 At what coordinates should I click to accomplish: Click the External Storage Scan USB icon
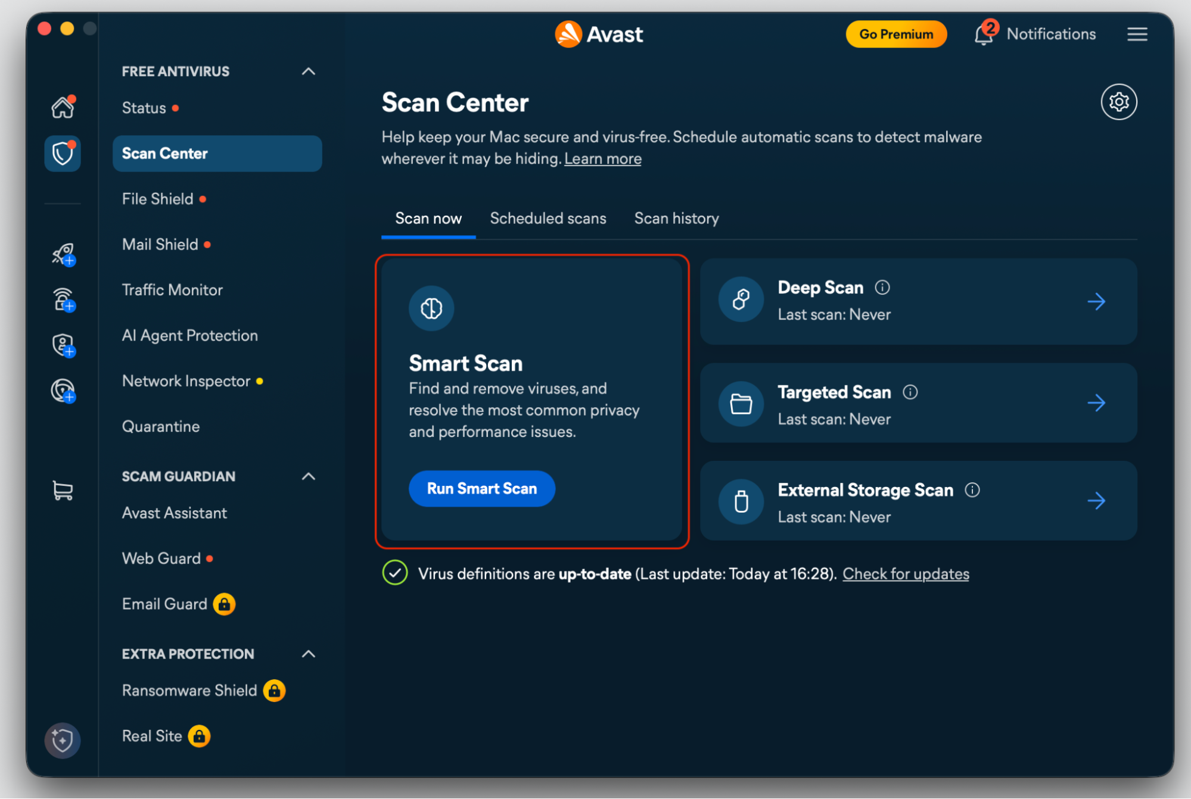click(x=741, y=502)
